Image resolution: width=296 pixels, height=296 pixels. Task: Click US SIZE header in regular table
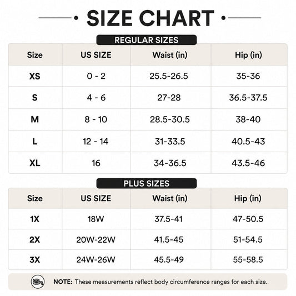tap(96, 55)
